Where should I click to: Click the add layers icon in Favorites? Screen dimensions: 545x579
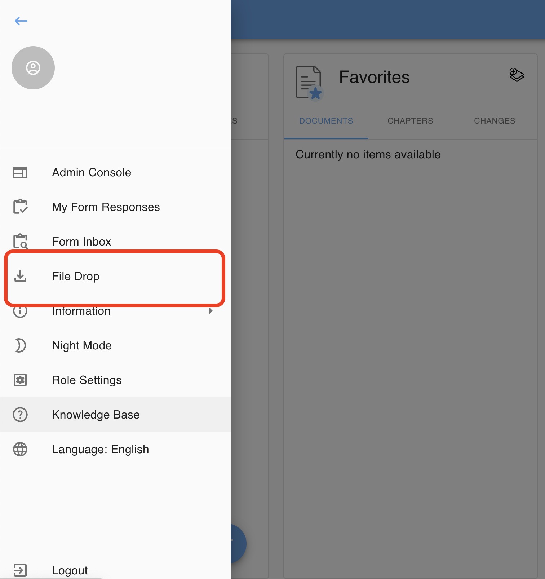(x=516, y=75)
